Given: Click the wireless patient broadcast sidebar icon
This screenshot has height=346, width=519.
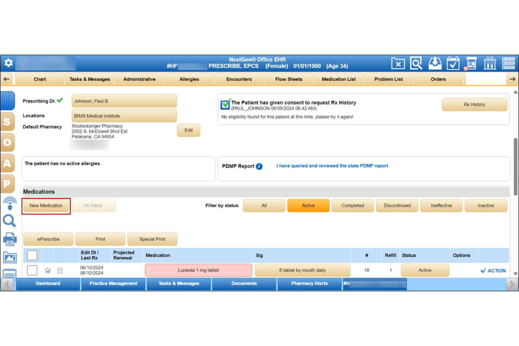Looking at the screenshot, I should tap(10, 203).
